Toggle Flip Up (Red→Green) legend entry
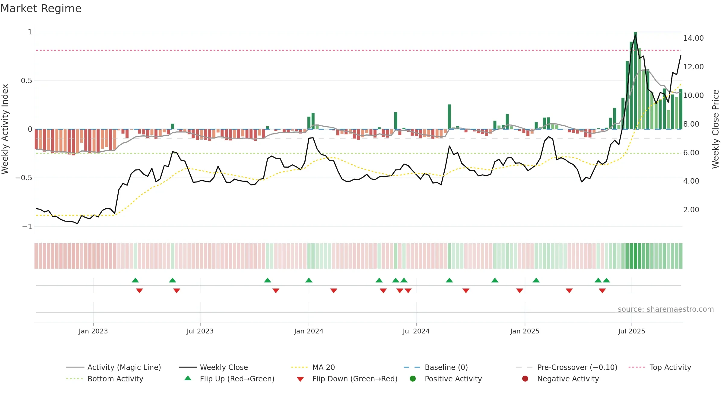The image size is (724, 407). [x=229, y=379]
